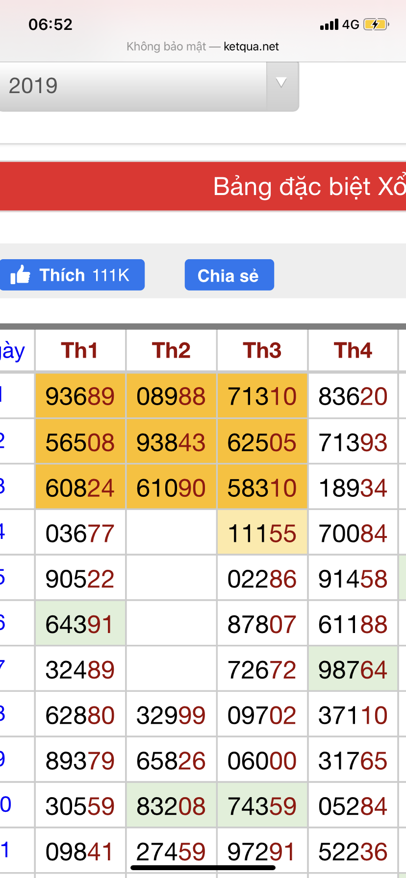The height and width of the screenshot is (878, 406).
Task: Click the year dropdown arrow
Action: click(x=281, y=83)
